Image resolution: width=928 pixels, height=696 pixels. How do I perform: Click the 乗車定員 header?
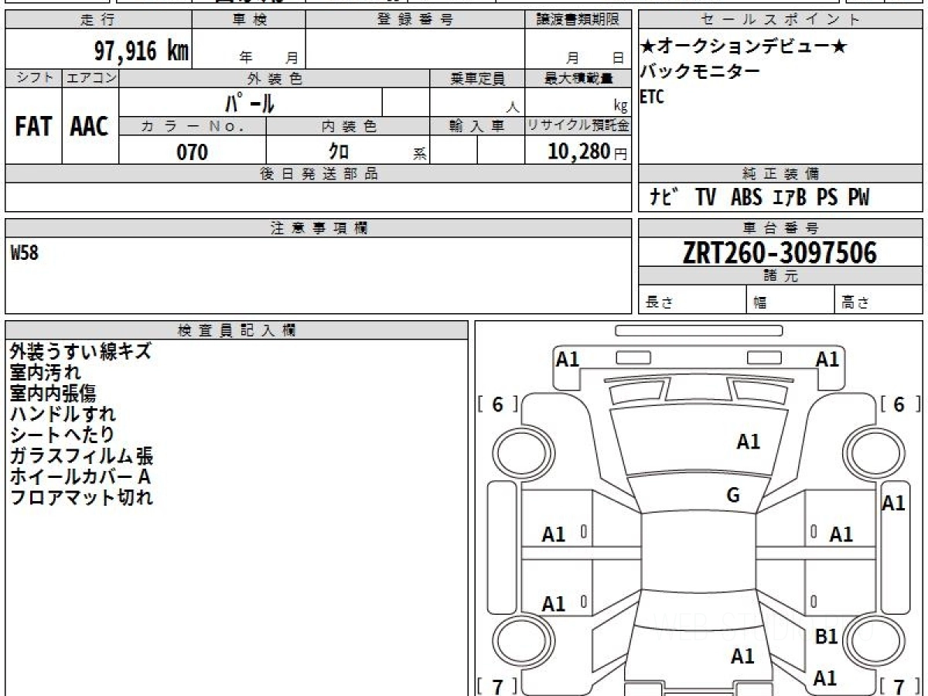(x=477, y=78)
